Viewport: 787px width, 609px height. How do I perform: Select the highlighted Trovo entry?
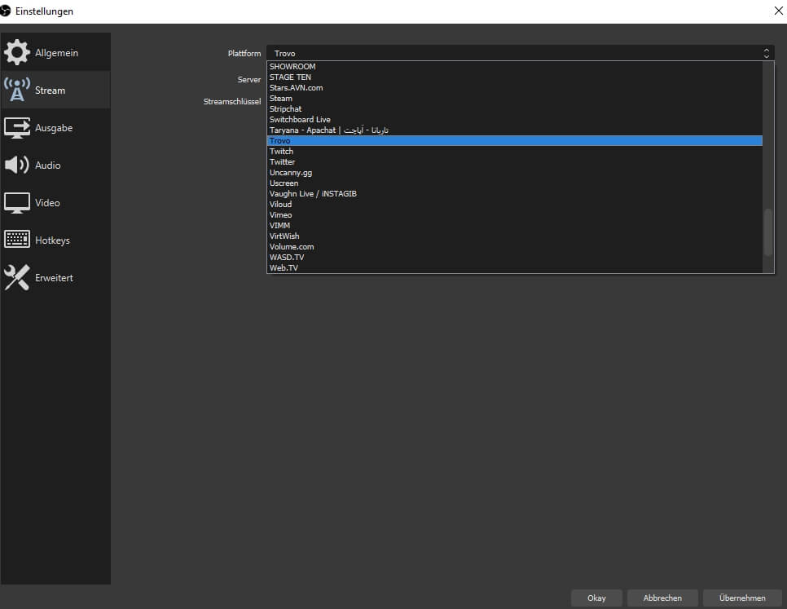(280, 141)
